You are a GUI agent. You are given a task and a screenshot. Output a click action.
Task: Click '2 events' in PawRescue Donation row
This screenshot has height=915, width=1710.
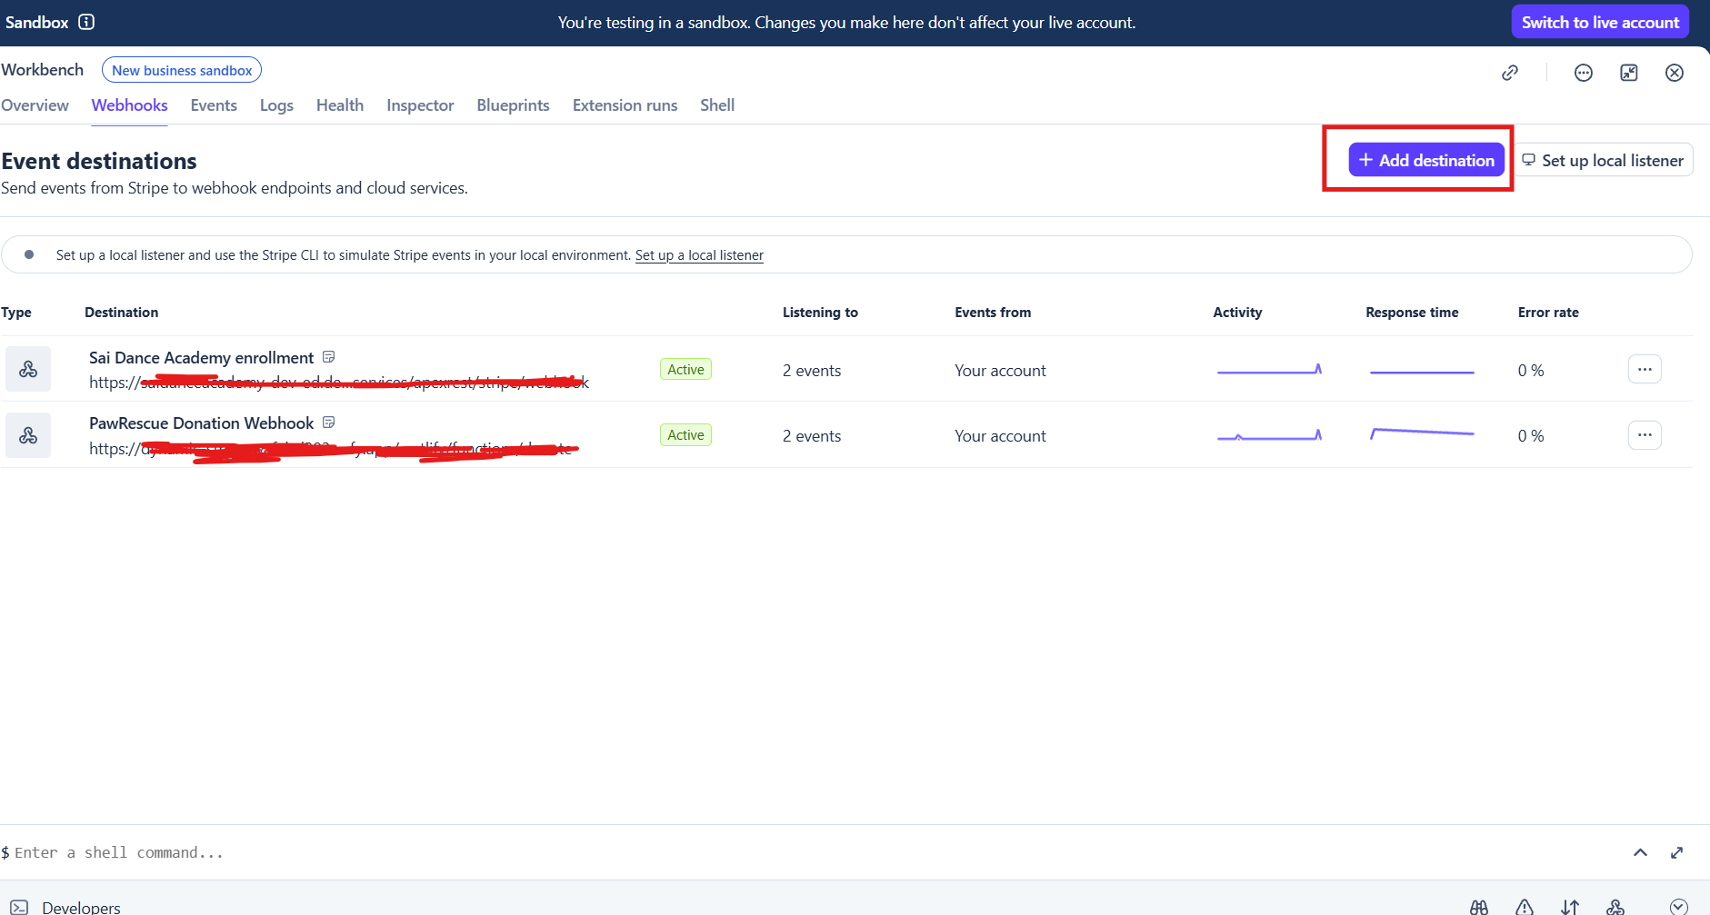pos(812,436)
